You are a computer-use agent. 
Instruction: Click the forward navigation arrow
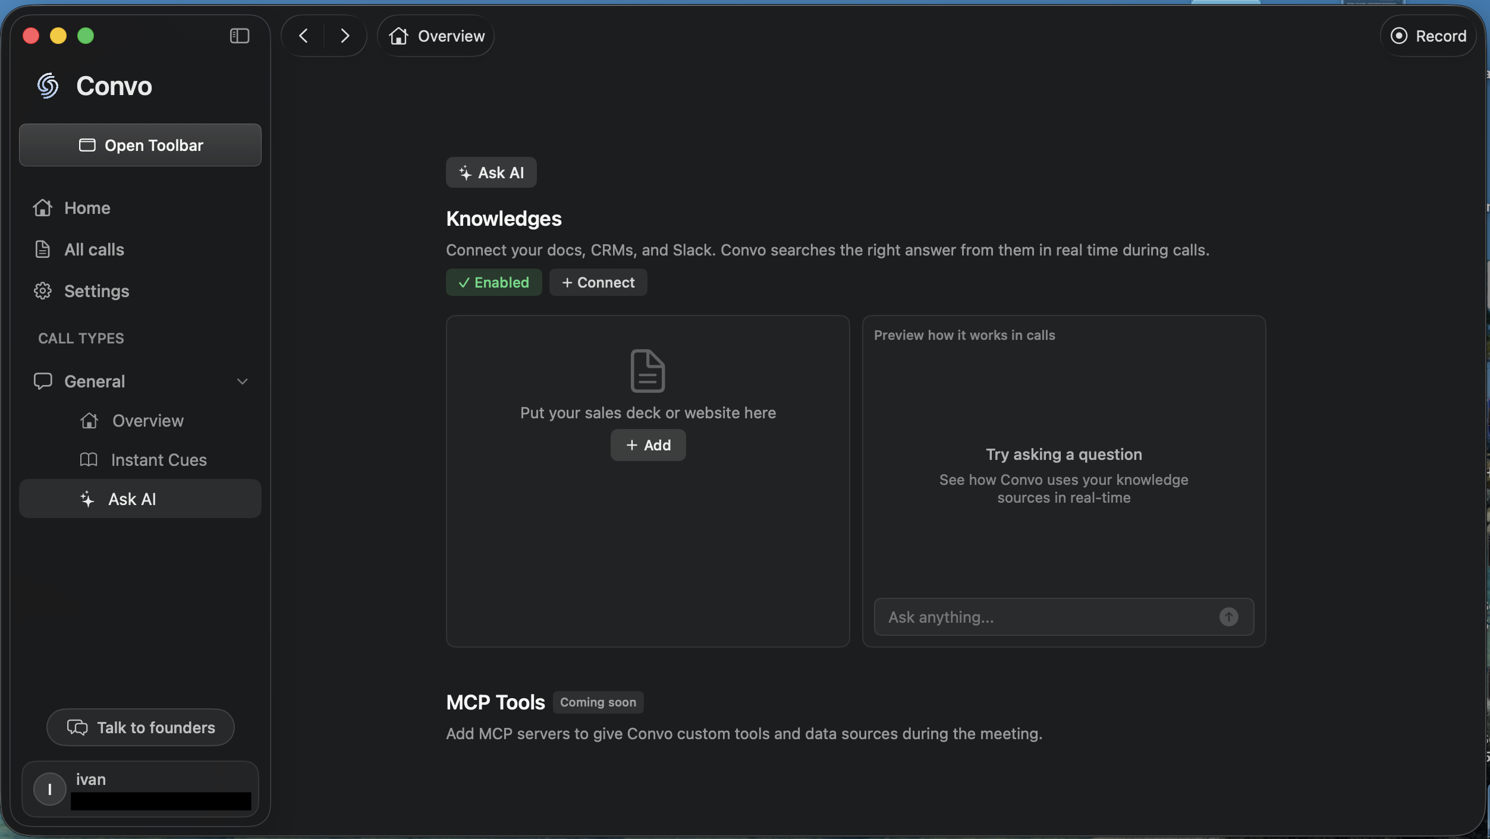click(345, 36)
